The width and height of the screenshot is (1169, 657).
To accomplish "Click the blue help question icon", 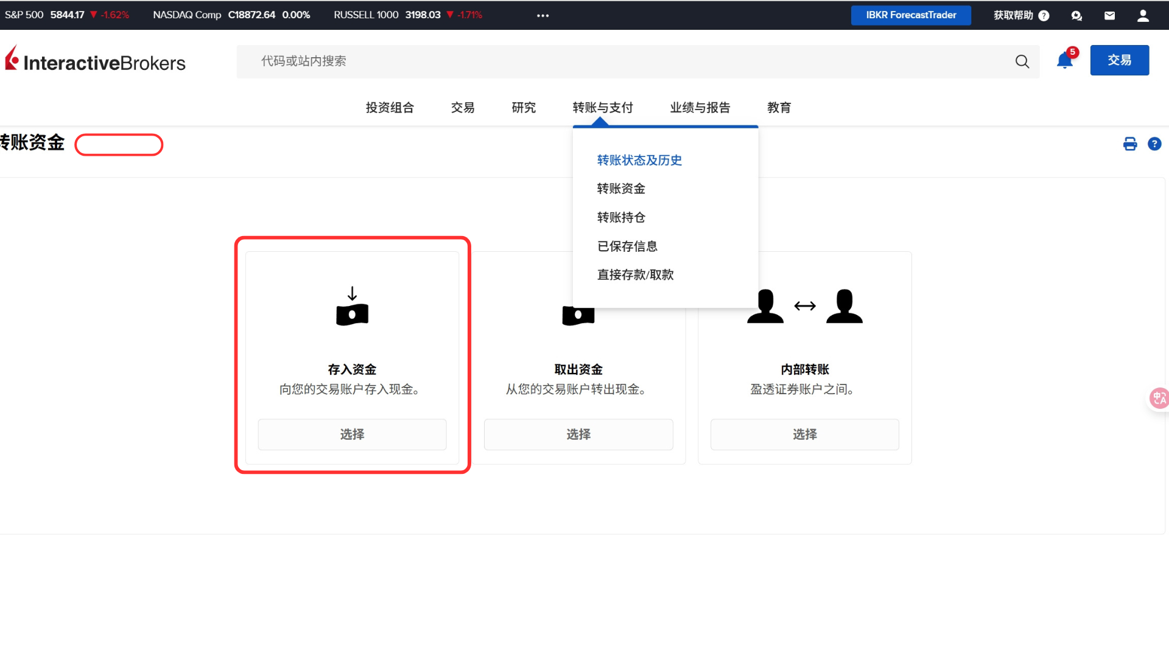I will pyautogui.click(x=1154, y=144).
